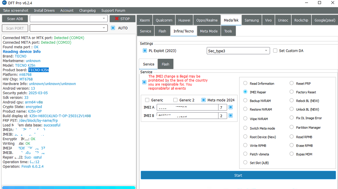The height and width of the screenshot is (189, 338).
Task: Select the Read Information radio option
Action: click(x=245, y=83)
